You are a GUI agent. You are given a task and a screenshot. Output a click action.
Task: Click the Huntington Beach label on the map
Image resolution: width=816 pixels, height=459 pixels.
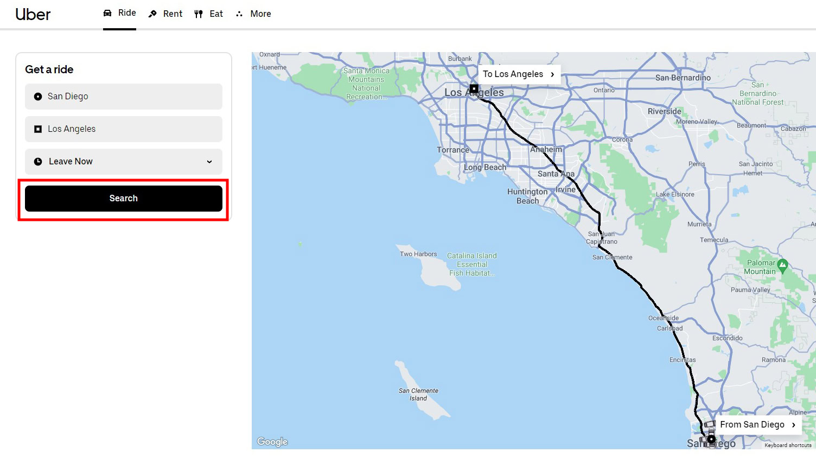[x=527, y=196]
